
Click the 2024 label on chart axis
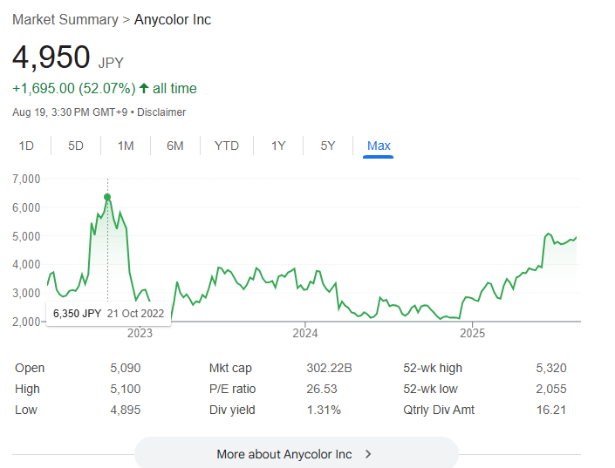click(x=305, y=333)
